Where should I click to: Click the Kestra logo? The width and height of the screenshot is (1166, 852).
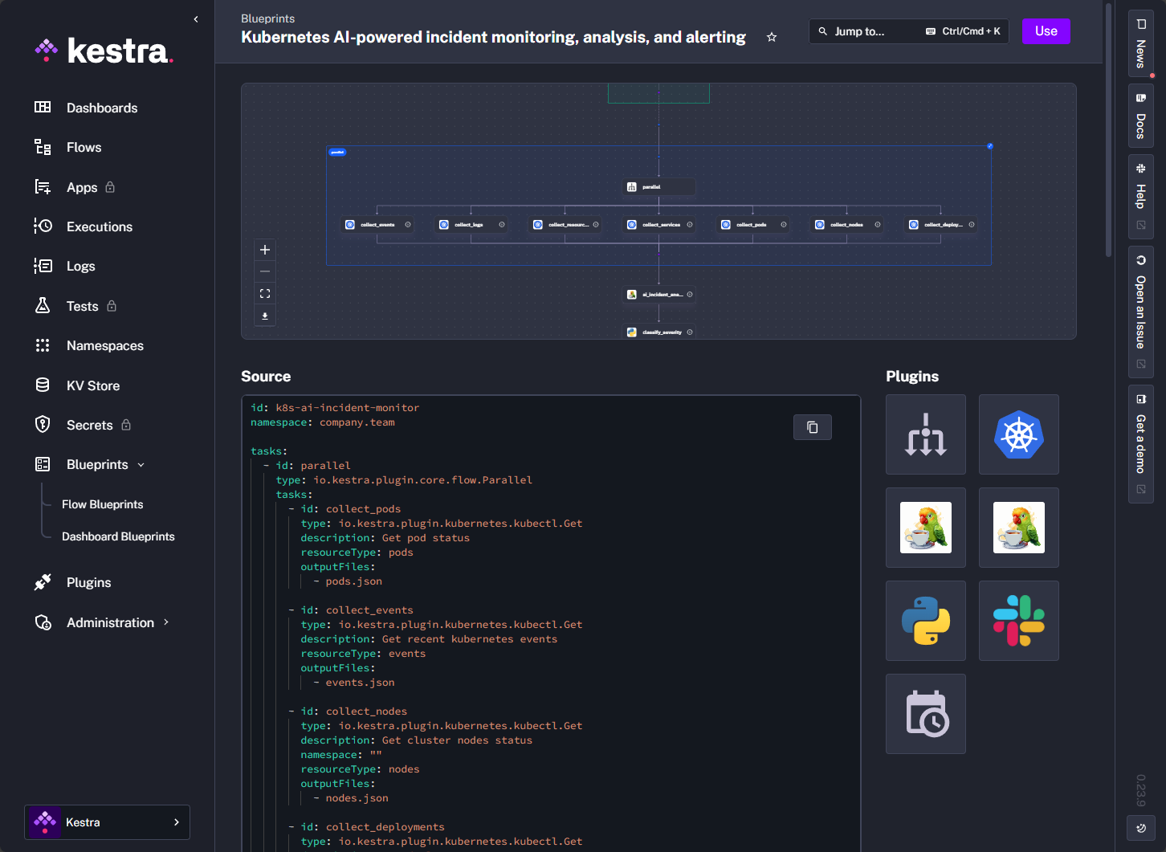[x=104, y=51]
